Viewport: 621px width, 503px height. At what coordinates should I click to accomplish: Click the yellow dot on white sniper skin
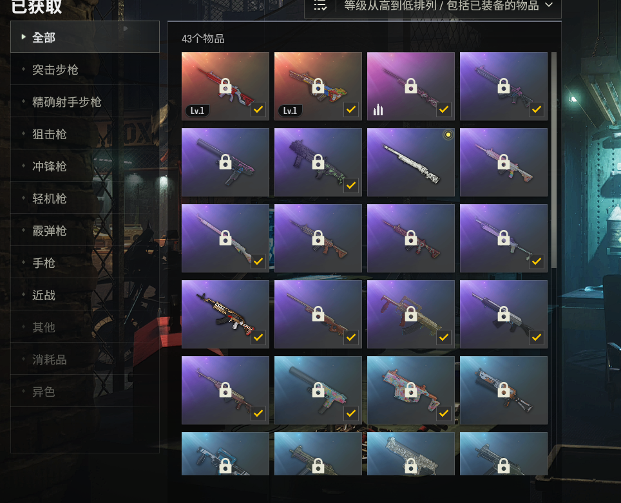coord(448,135)
